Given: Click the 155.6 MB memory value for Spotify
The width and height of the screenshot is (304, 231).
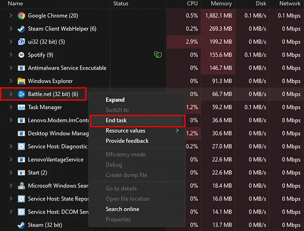Looking at the screenshot, I should (x=221, y=55).
